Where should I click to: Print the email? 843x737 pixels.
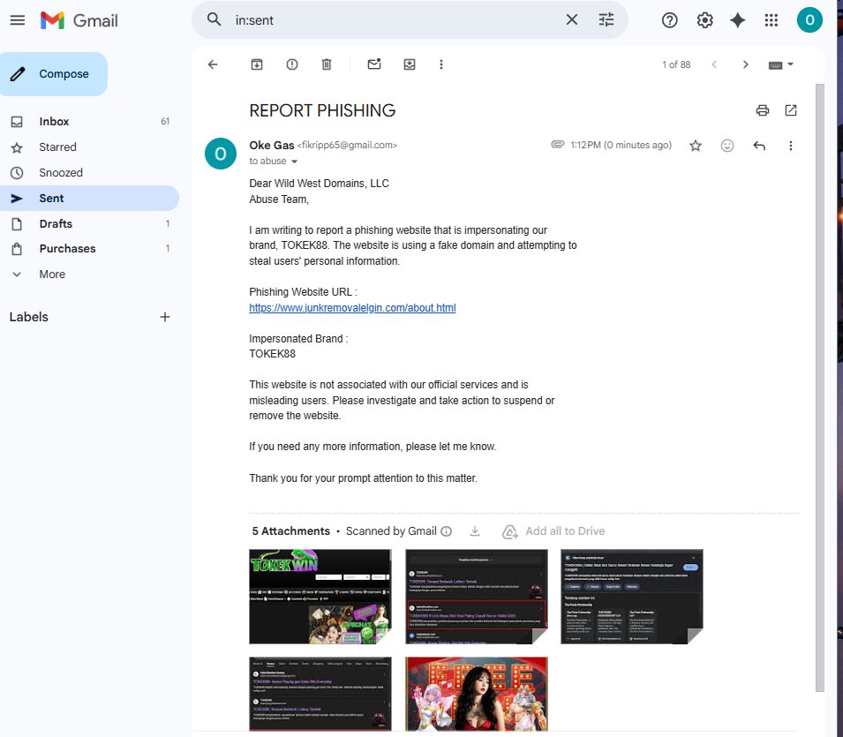tap(762, 110)
